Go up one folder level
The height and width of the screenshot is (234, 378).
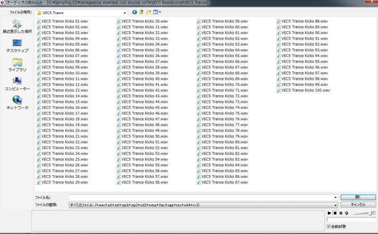click(141, 12)
